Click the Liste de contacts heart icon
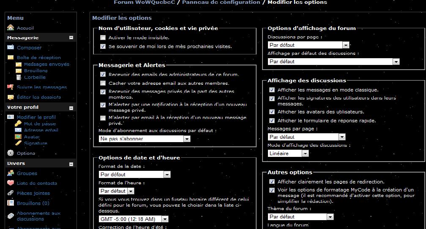426x229 pixels. 11,183
